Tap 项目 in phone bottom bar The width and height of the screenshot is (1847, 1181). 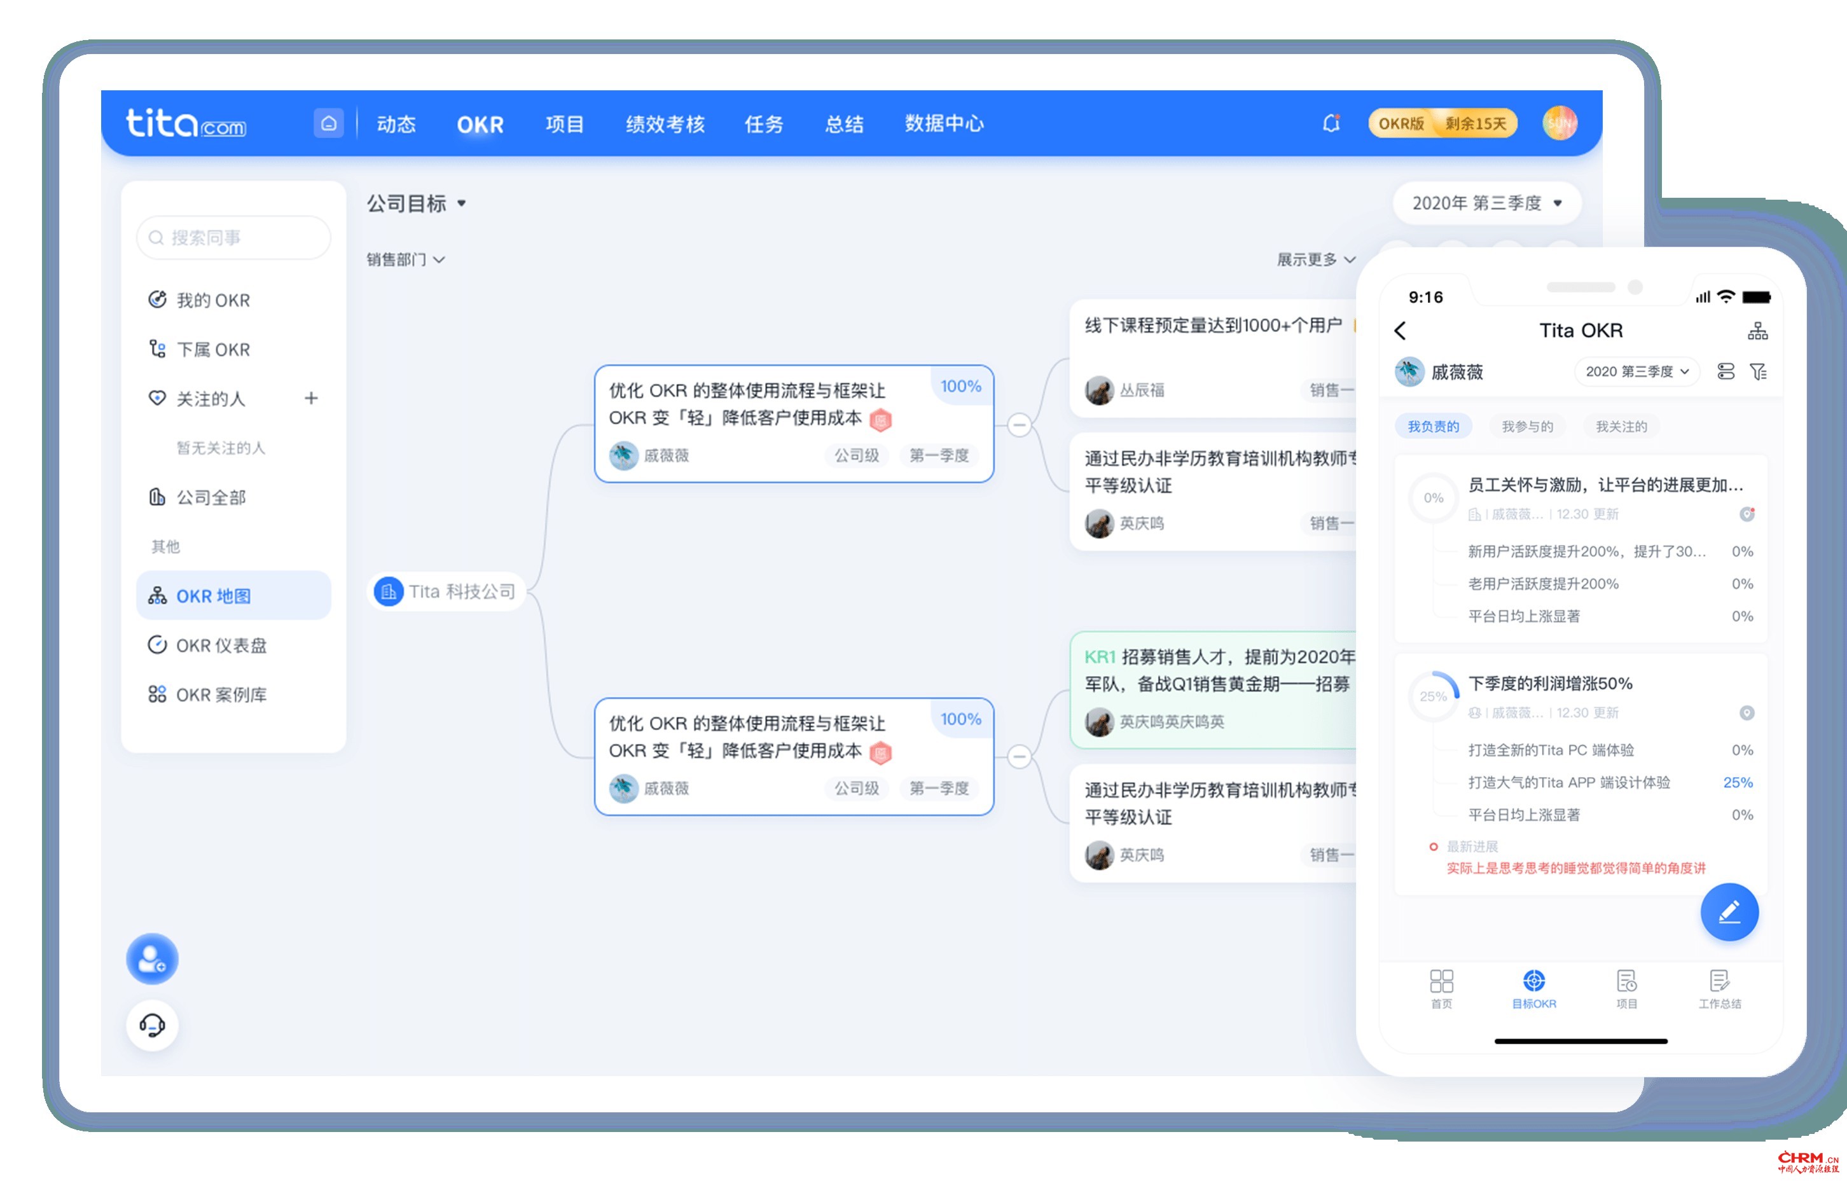point(1627,990)
